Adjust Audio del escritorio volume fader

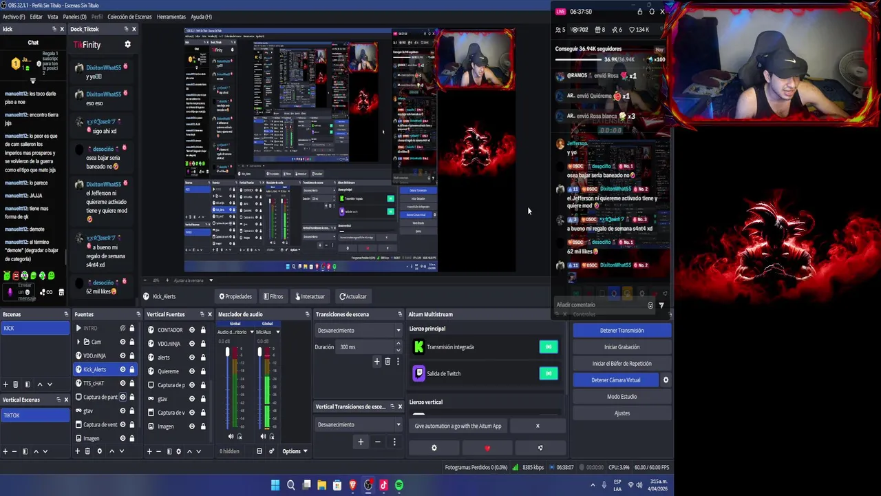[x=228, y=353]
